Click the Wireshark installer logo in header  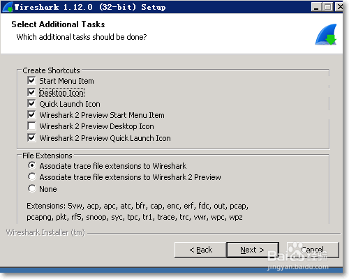326,34
